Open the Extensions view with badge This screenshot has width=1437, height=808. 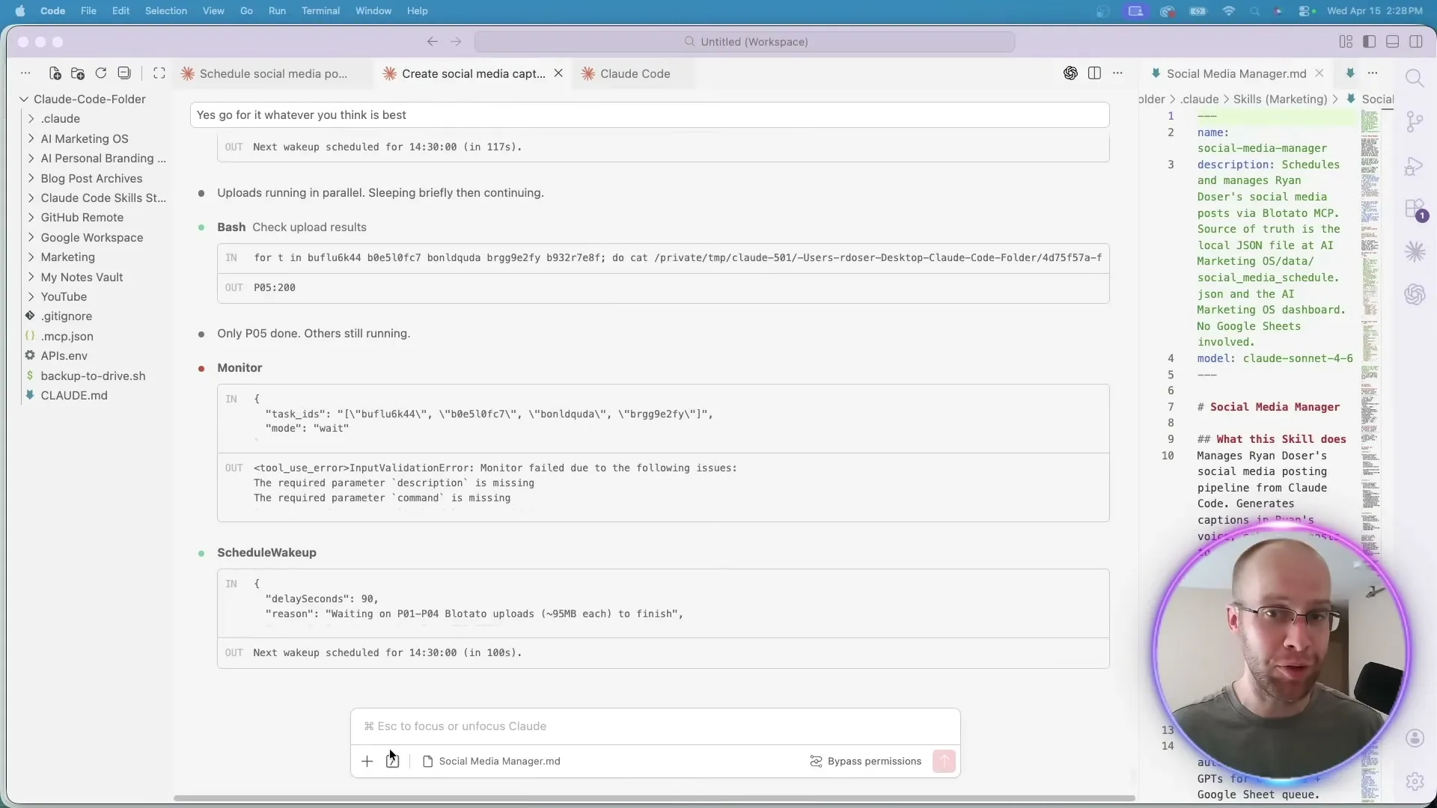[1415, 209]
